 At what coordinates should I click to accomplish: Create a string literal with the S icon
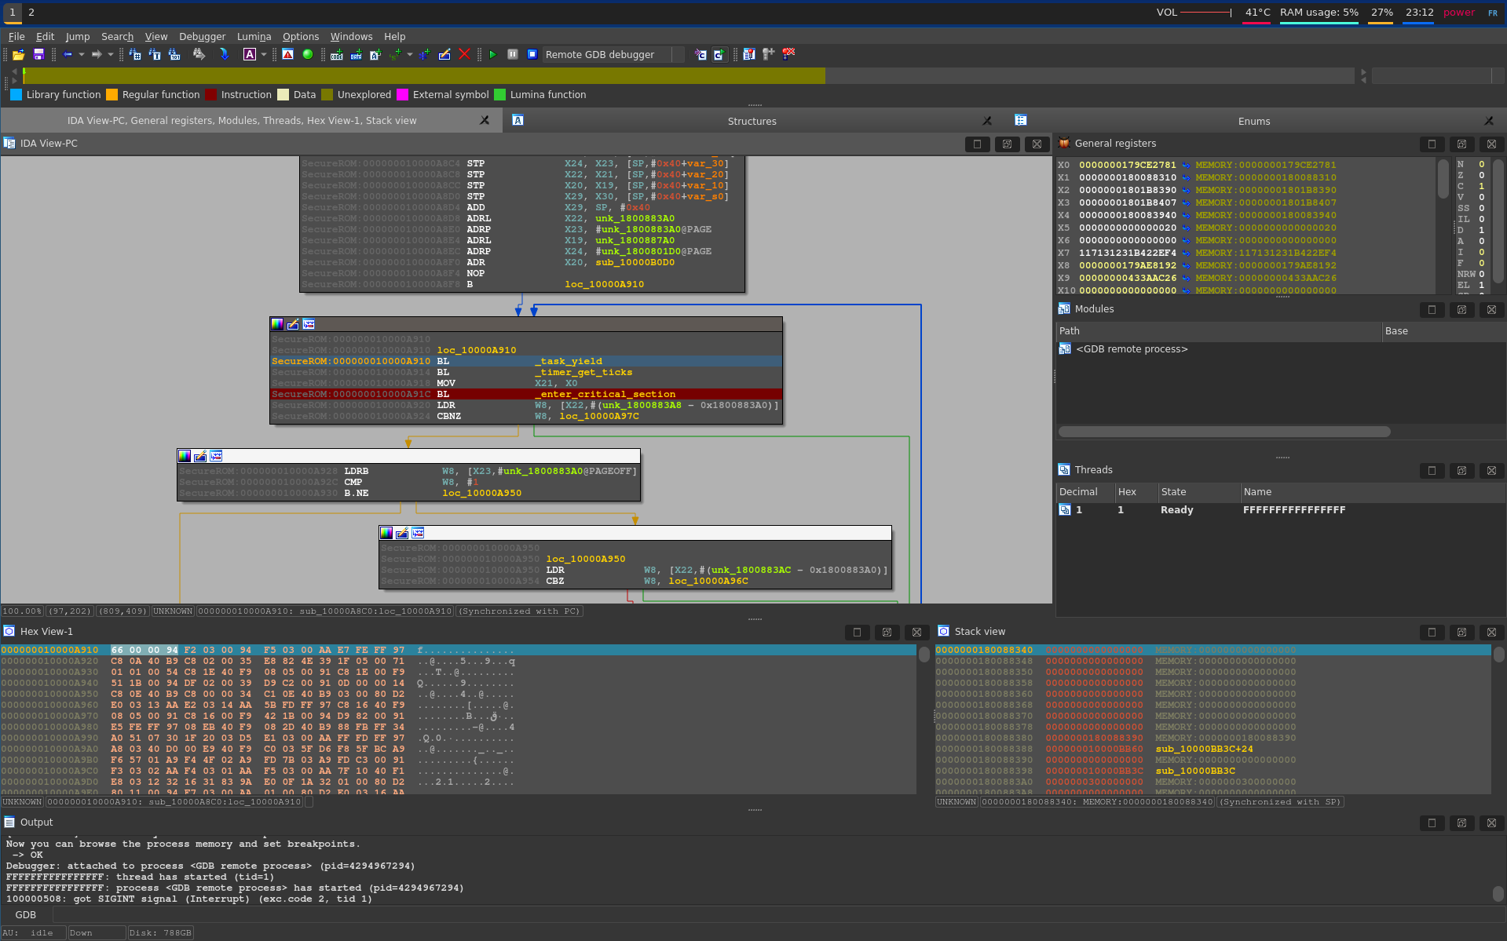[395, 55]
